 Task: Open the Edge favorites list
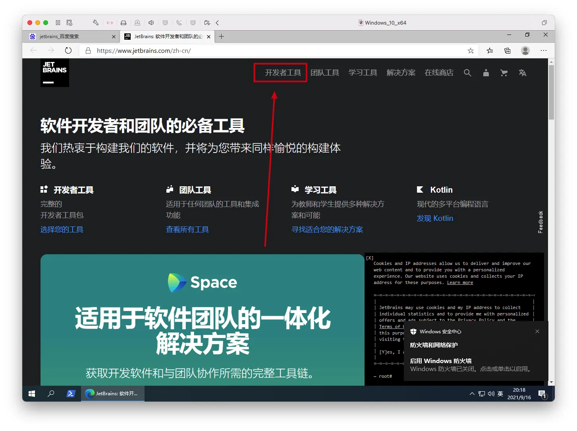point(490,50)
